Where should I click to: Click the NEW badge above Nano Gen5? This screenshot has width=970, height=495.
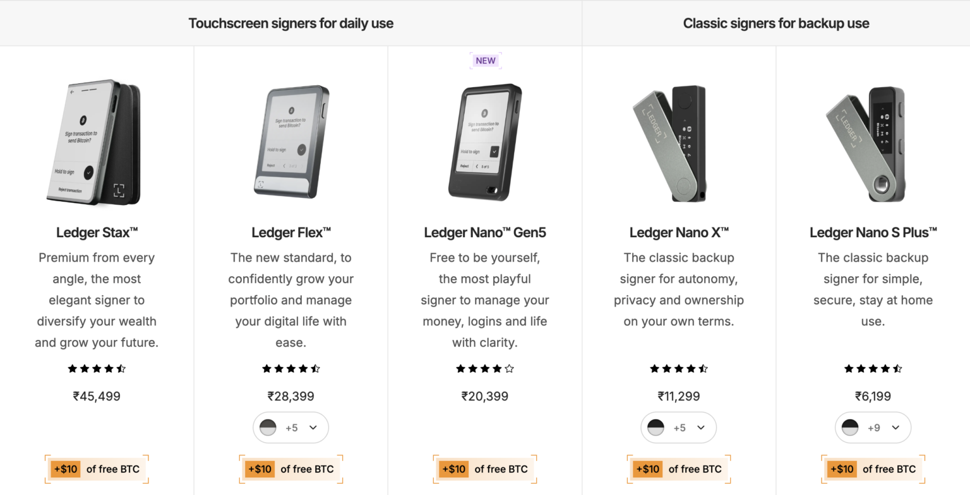click(486, 61)
